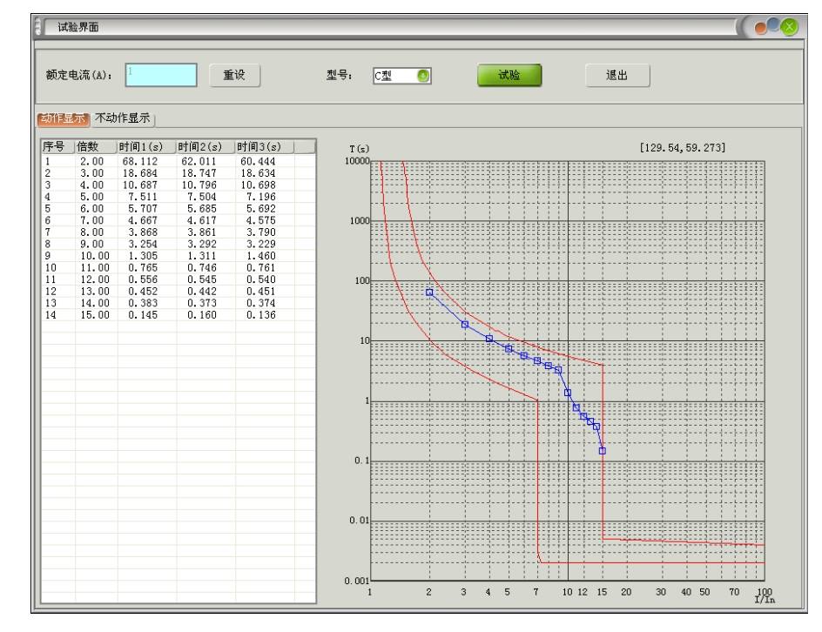The width and height of the screenshot is (822, 632).
Task: Click the 时间1(s) column header
Action: point(145,146)
